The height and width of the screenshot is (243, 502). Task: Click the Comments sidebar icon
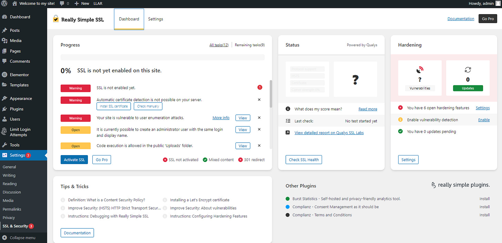(x=4, y=61)
